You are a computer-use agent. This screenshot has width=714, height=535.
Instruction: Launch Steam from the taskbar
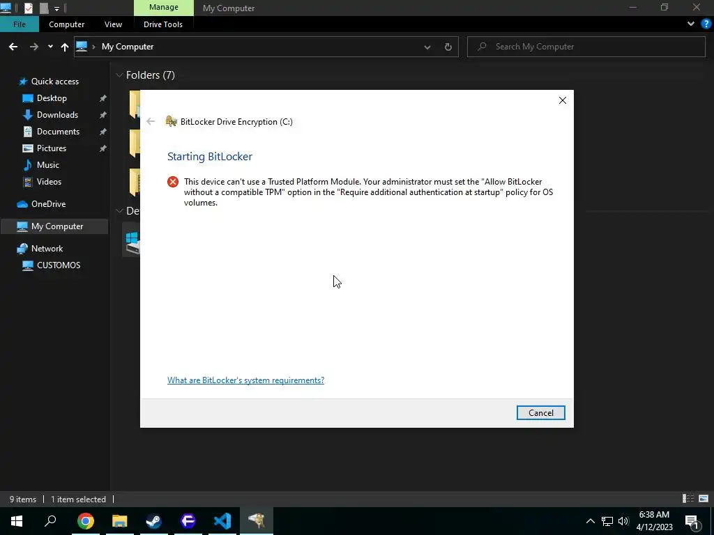coord(153,521)
